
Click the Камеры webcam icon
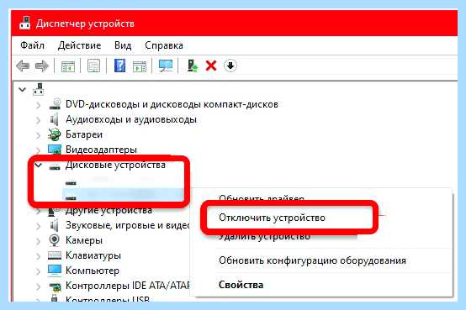(55, 240)
